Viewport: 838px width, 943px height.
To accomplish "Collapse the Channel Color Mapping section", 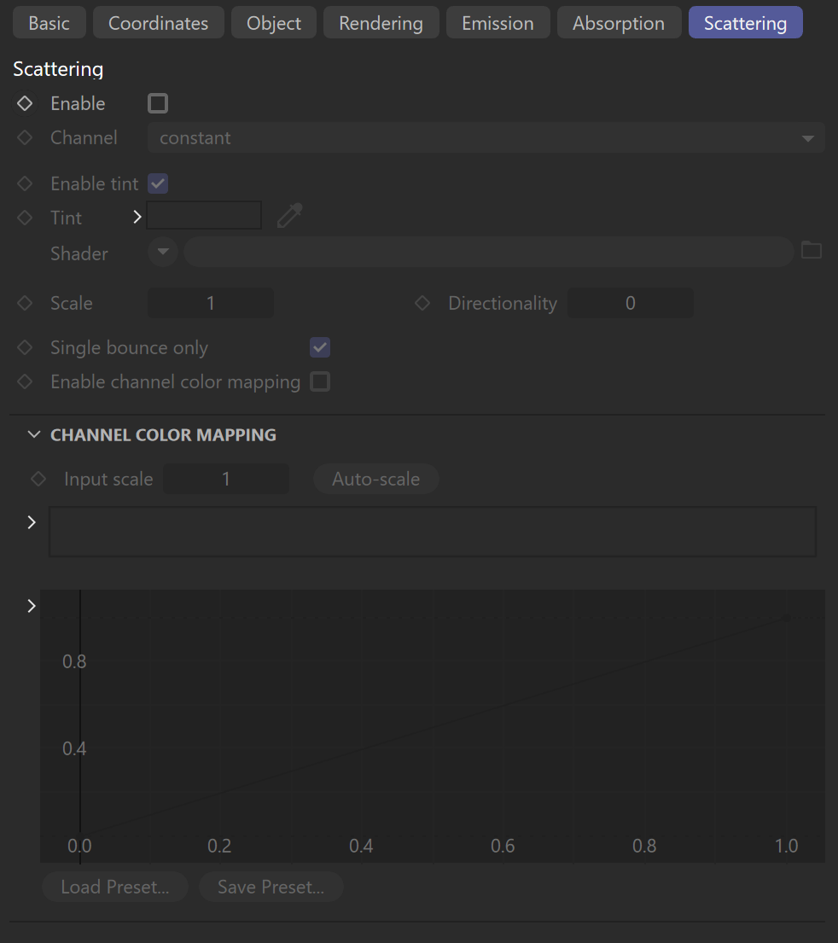I will [x=34, y=435].
